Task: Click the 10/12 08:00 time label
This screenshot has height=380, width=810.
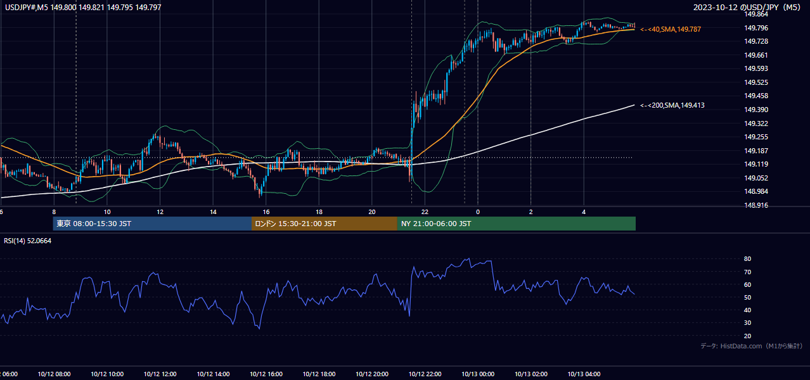Action: [54, 374]
